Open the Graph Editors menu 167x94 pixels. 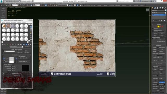[x=44, y=3]
